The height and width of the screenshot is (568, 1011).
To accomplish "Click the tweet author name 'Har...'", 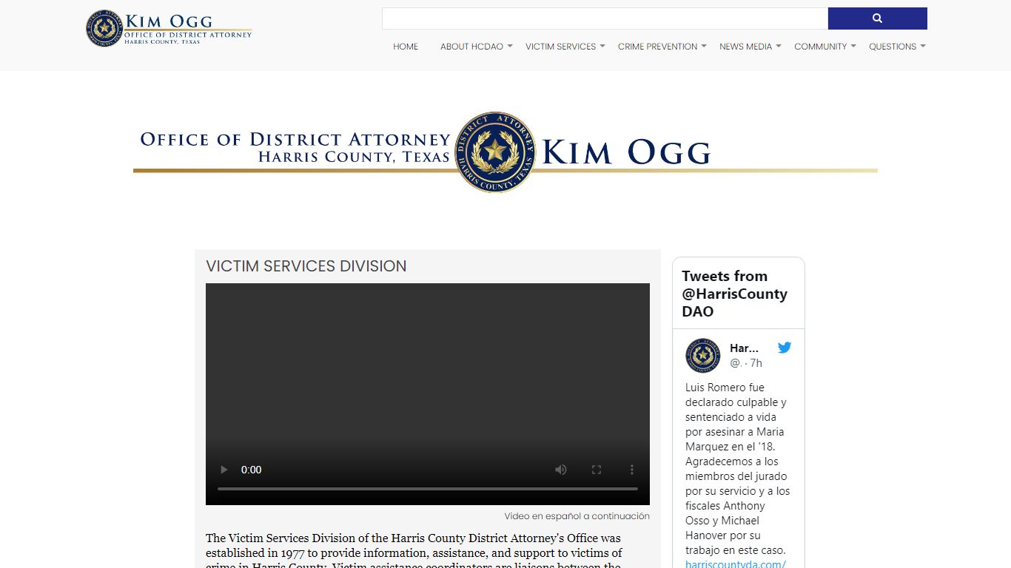I will pos(744,348).
